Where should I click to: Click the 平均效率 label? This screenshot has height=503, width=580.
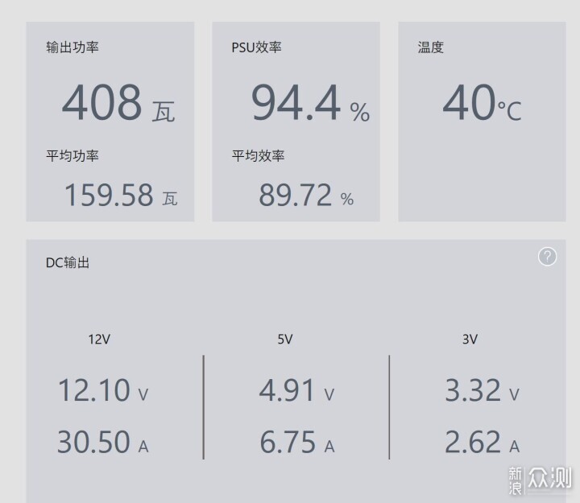pyautogui.click(x=259, y=155)
